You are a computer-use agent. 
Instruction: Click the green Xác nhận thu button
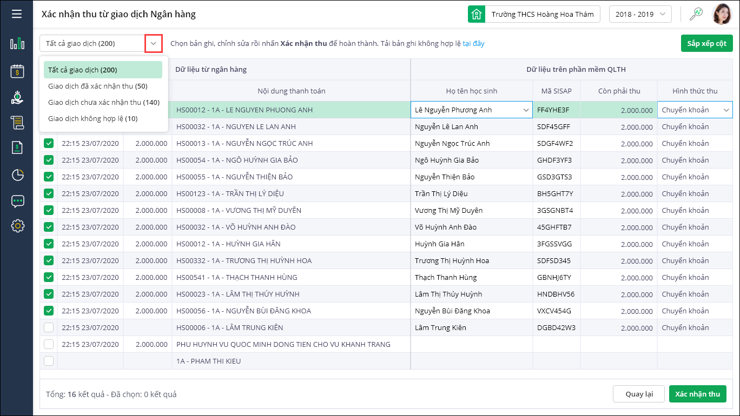click(697, 394)
